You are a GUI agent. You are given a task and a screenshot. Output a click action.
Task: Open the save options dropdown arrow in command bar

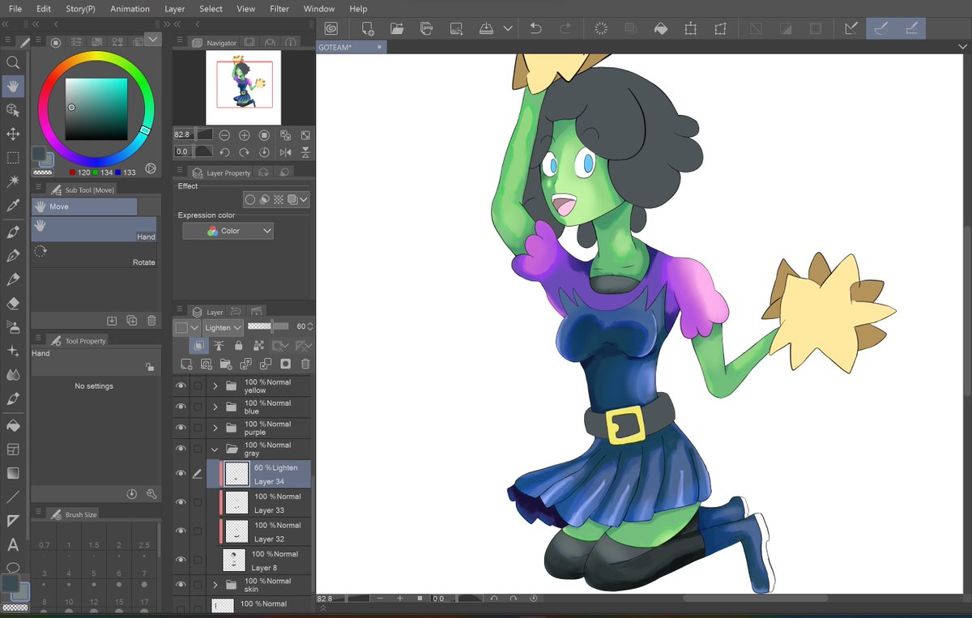click(508, 28)
